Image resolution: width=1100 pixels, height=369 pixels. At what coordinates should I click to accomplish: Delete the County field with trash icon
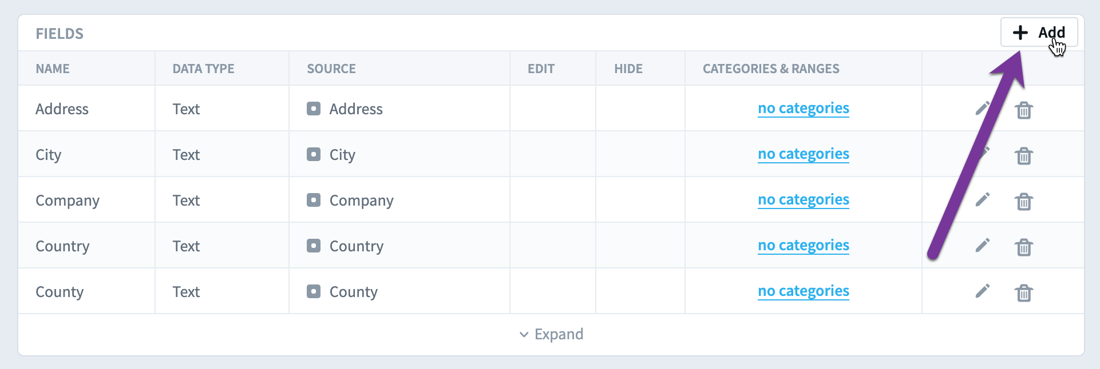pos(1024,292)
